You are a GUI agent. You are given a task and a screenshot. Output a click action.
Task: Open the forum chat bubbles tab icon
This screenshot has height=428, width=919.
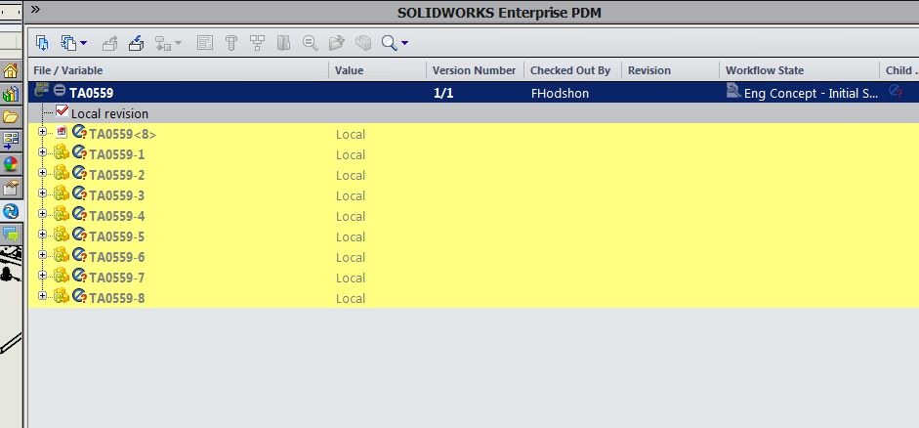[11, 234]
